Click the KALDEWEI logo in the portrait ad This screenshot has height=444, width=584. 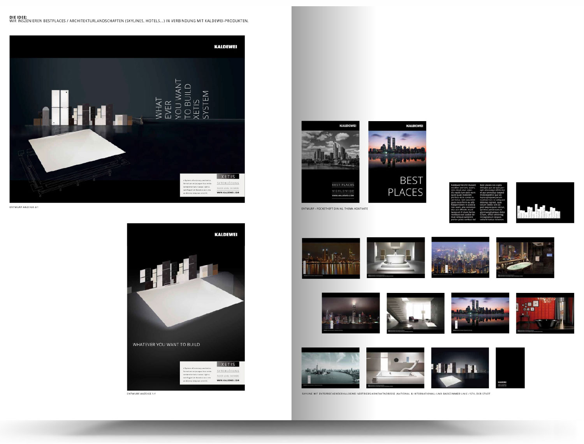click(226, 234)
